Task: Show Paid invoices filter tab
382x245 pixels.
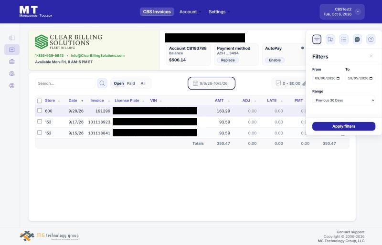Action: tap(131, 83)
